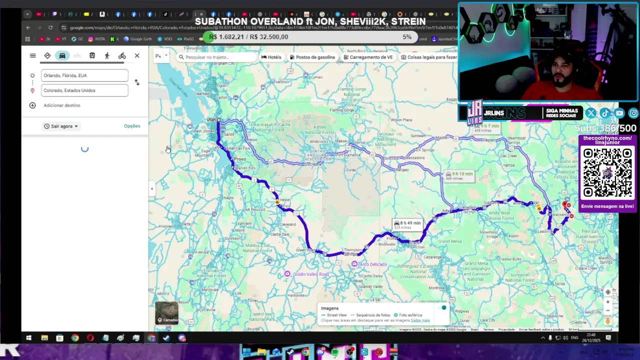Swap origin and destination
Image resolution: width=640 pixels, height=360 pixels.
pyautogui.click(x=137, y=82)
